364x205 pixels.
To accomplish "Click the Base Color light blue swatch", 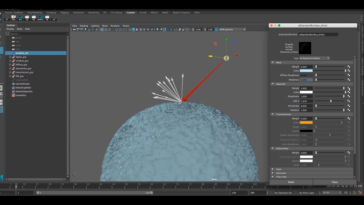I will click(x=306, y=71).
